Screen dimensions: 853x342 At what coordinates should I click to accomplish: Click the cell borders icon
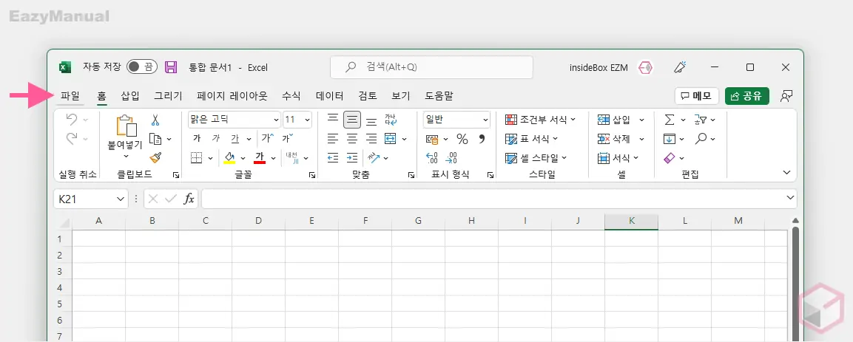pyautogui.click(x=196, y=158)
